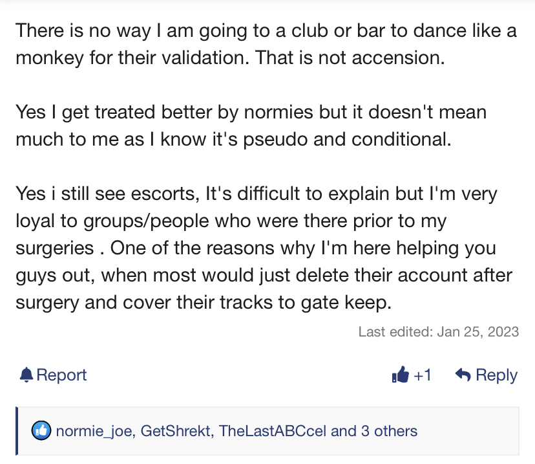Screen dimensions: 535x464
Task: Click the curved Reply arrow icon
Action: point(463,375)
